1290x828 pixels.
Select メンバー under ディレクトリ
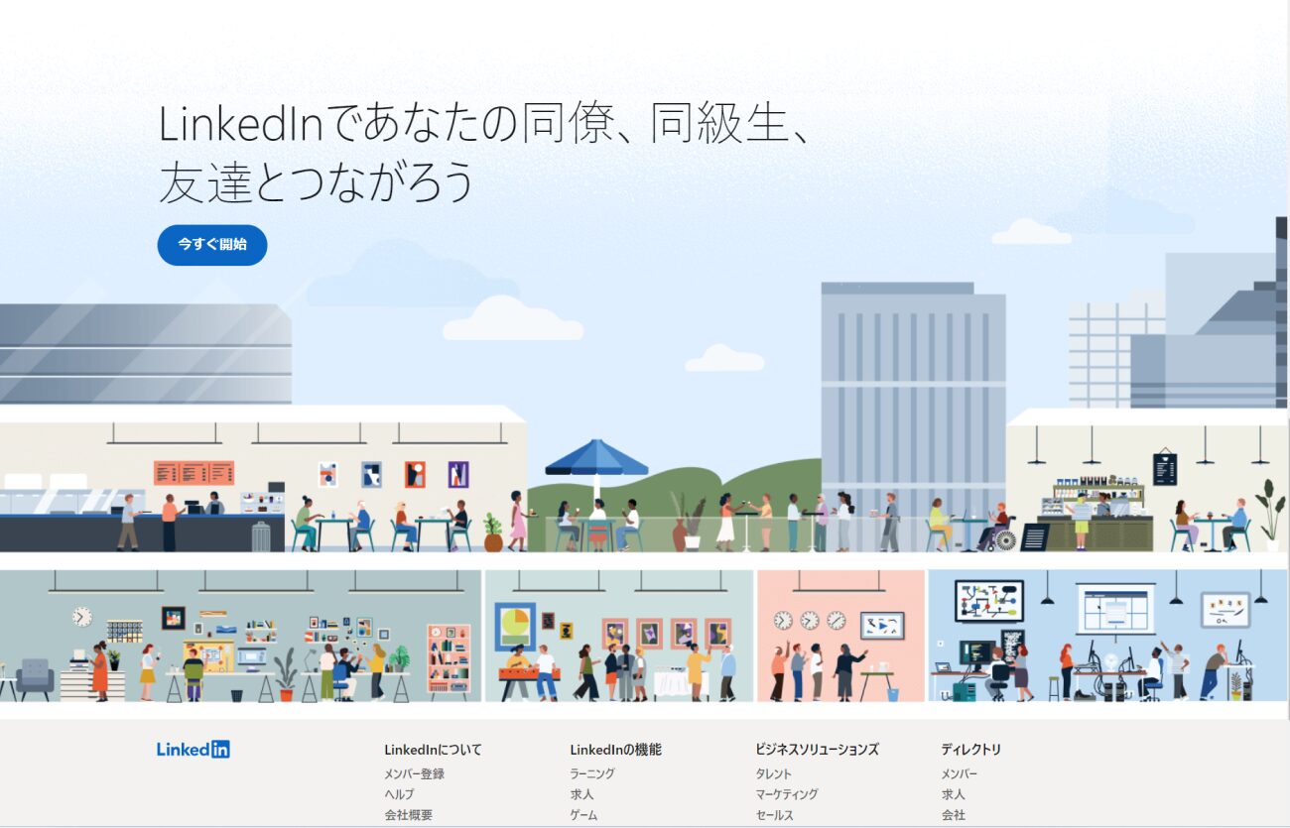point(959,773)
